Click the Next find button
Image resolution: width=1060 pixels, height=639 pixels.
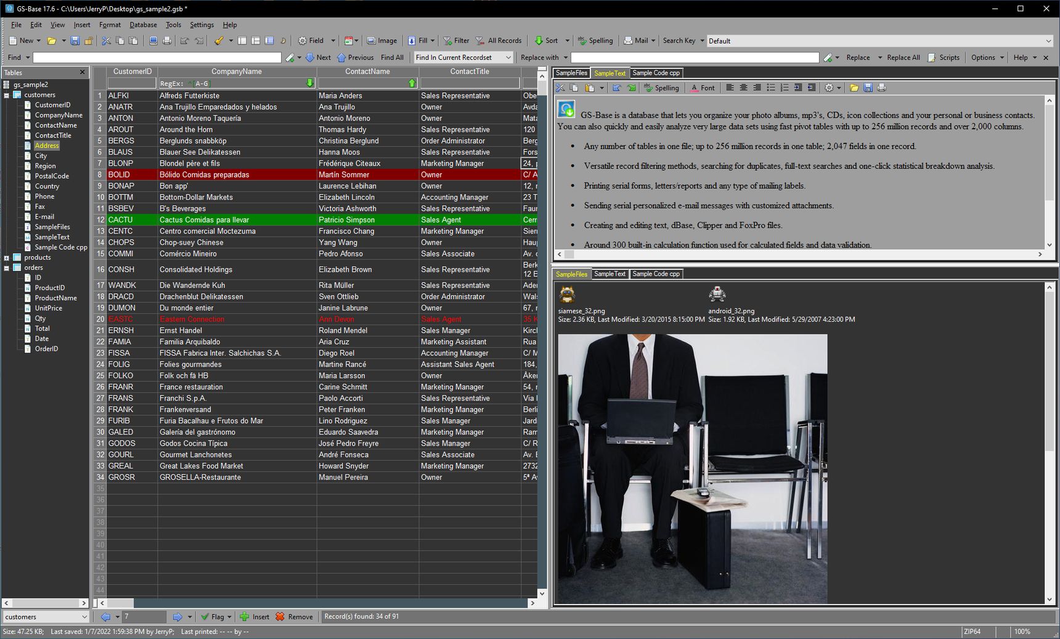(x=318, y=57)
